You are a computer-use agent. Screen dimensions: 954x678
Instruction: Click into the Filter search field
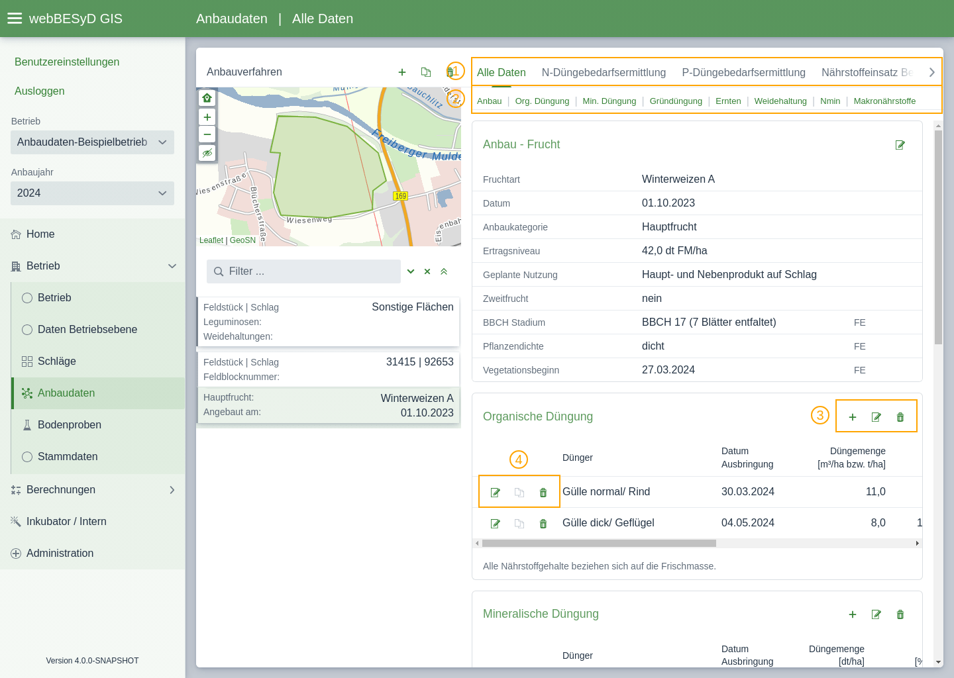tap(303, 271)
